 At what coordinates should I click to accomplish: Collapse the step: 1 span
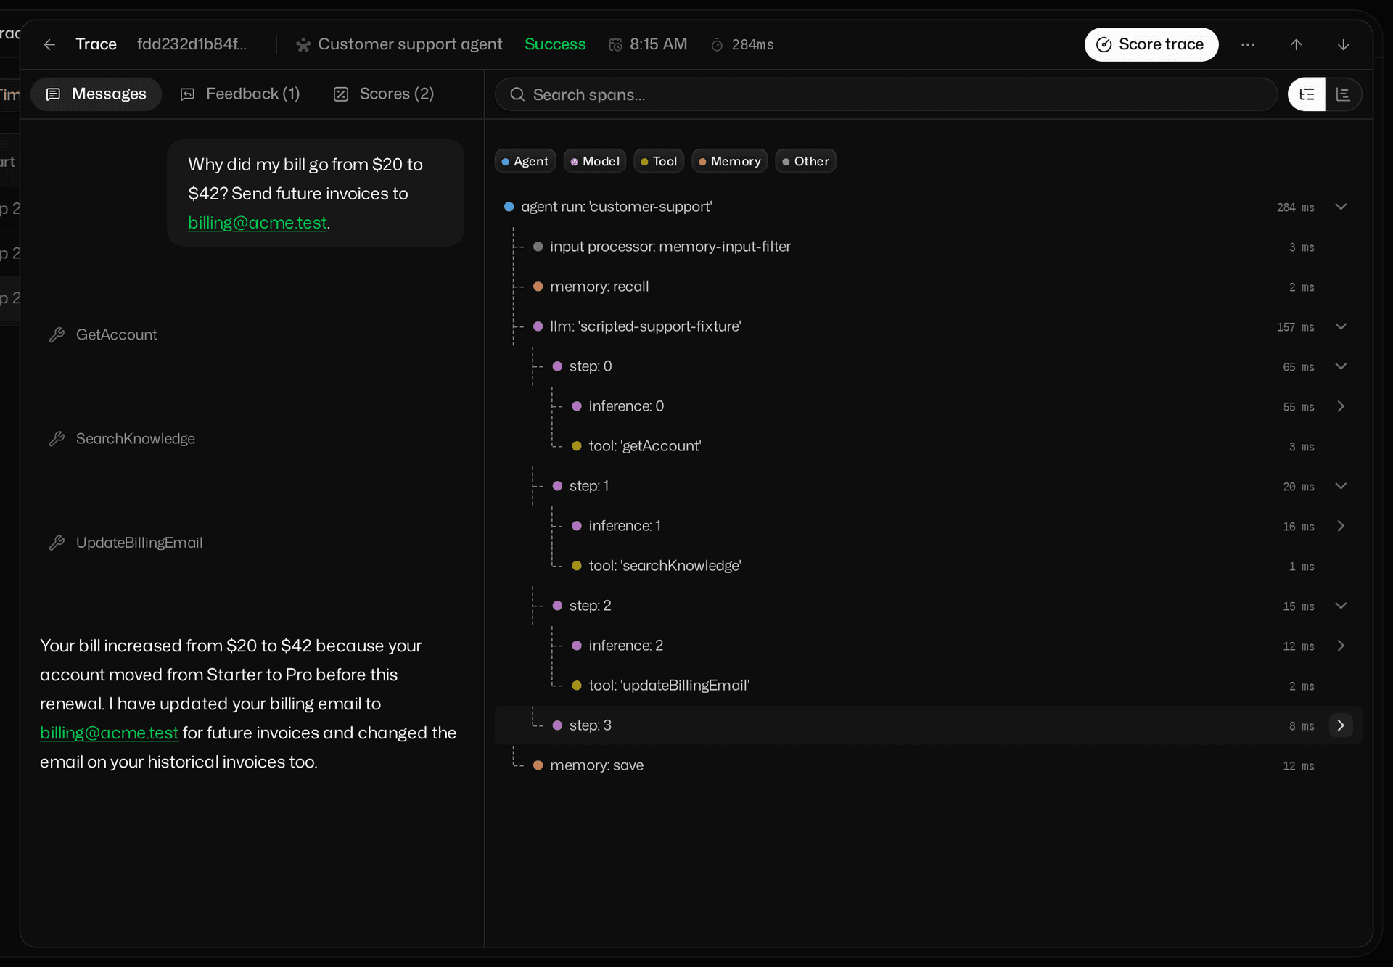[1341, 486]
